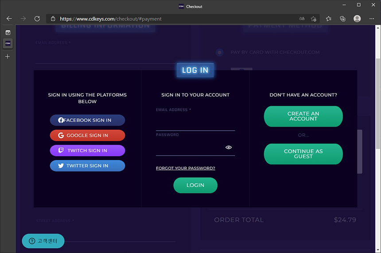Close the browser window
381x253 pixels.
(x=373, y=5)
